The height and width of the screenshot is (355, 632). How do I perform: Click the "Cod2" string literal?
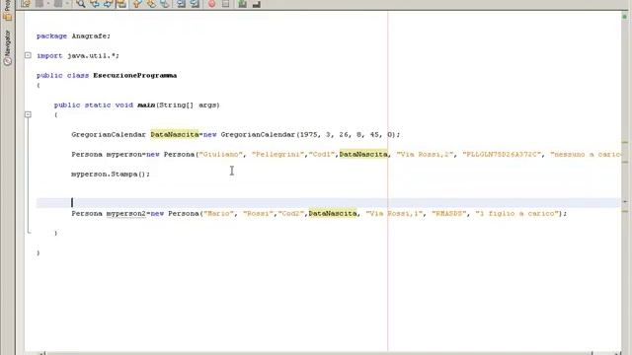[291, 213]
